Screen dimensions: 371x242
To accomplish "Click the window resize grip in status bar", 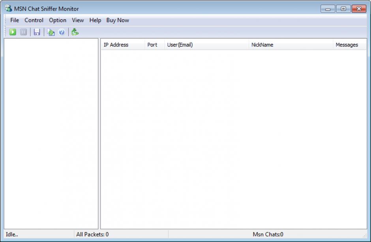I will pyautogui.click(x=365, y=235).
